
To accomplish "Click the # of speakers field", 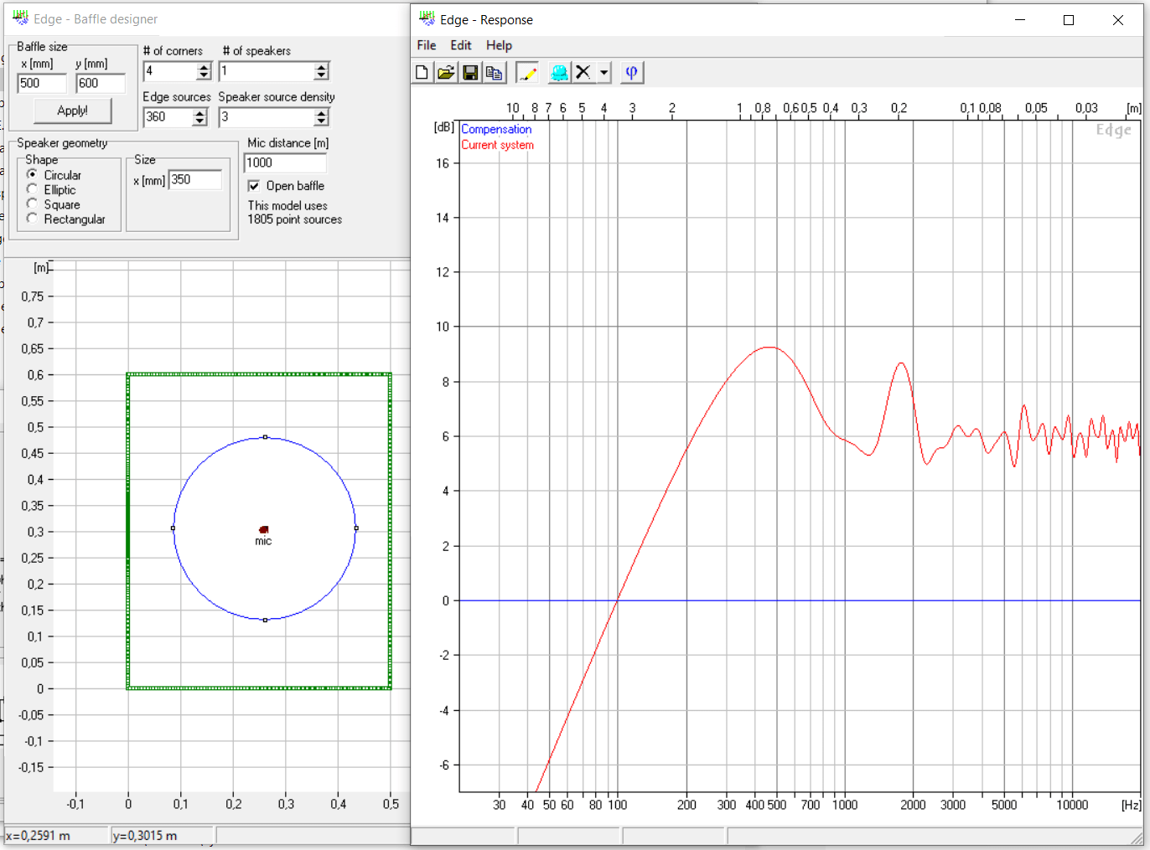I will click(267, 71).
